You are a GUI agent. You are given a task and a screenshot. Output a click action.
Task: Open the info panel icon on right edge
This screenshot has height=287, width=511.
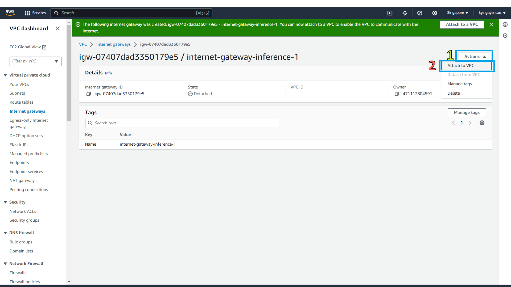click(x=505, y=24)
